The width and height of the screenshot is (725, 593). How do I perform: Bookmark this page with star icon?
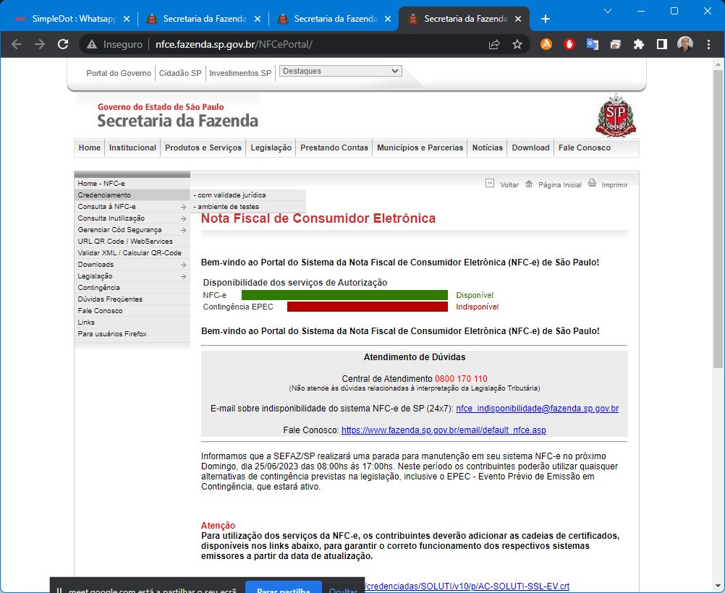[x=517, y=44]
